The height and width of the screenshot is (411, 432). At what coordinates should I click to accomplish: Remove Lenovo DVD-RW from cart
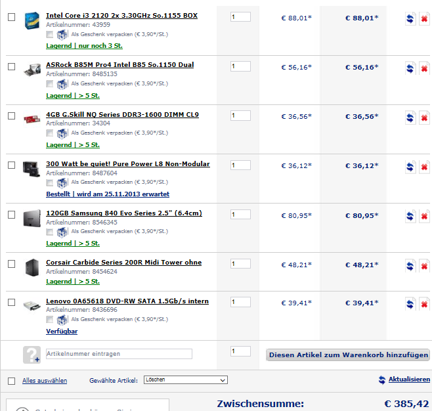click(424, 304)
